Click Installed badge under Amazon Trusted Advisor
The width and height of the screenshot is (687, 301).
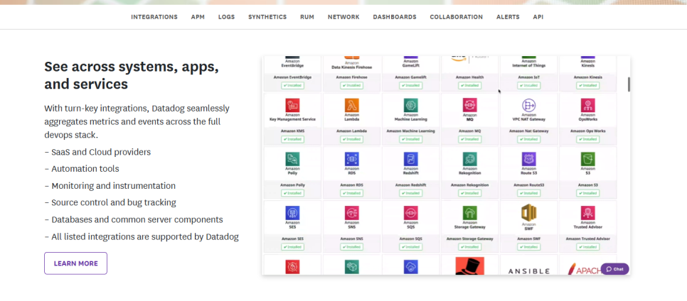pyautogui.click(x=588, y=247)
